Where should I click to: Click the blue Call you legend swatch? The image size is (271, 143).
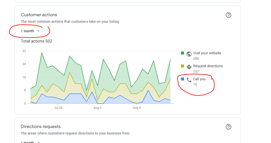point(183,79)
